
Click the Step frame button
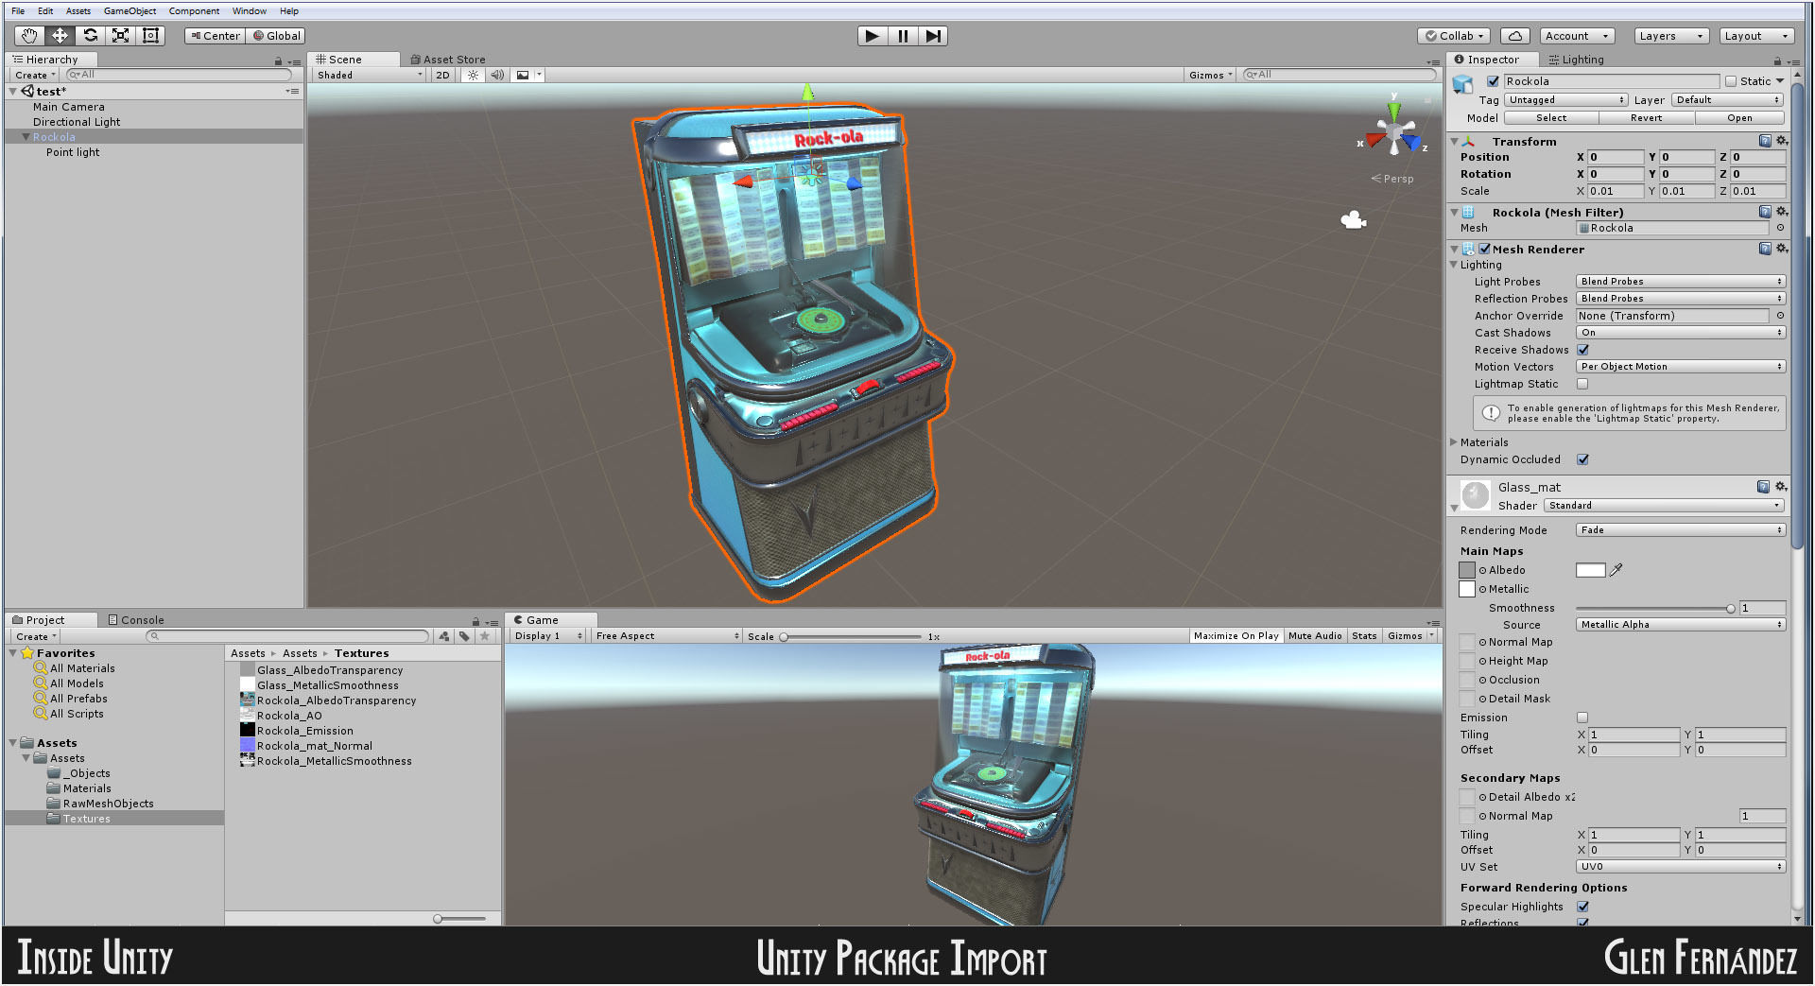click(x=933, y=36)
